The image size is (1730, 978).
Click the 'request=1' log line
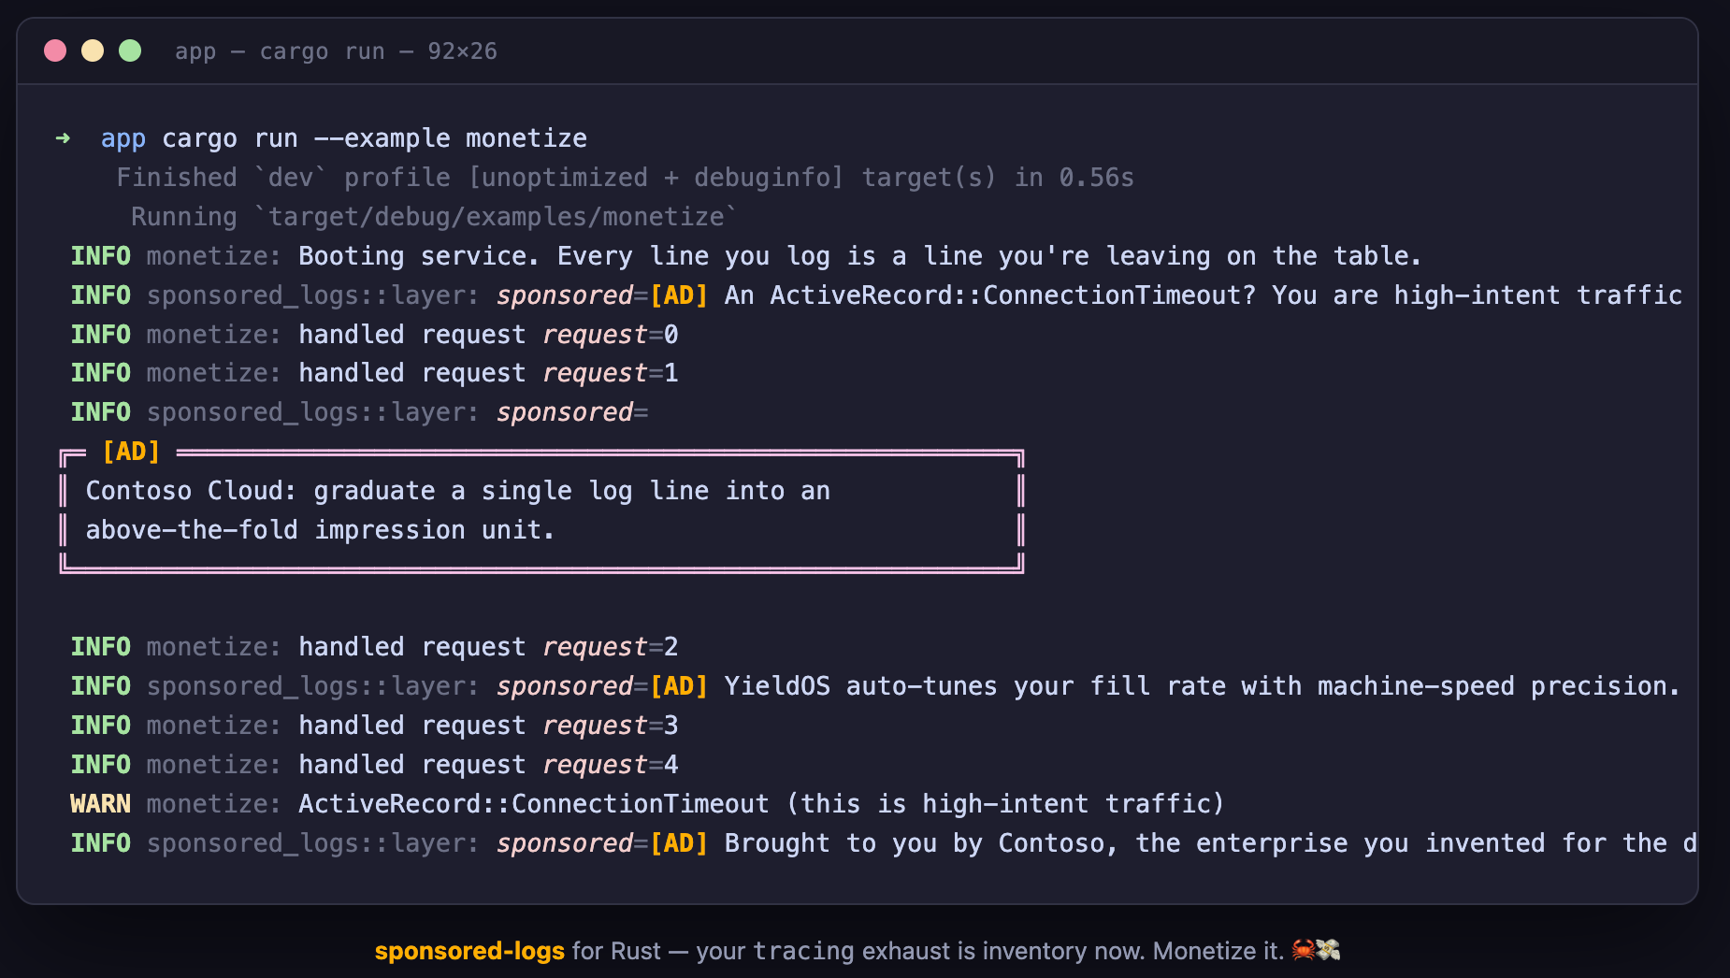pyautogui.click(x=374, y=373)
